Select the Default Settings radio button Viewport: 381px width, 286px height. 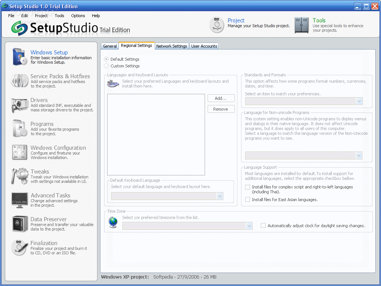[106, 59]
